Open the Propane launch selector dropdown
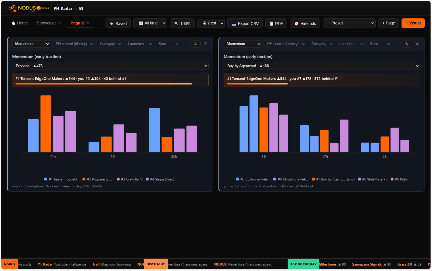The width and height of the screenshot is (432, 271). pos(110,66)
